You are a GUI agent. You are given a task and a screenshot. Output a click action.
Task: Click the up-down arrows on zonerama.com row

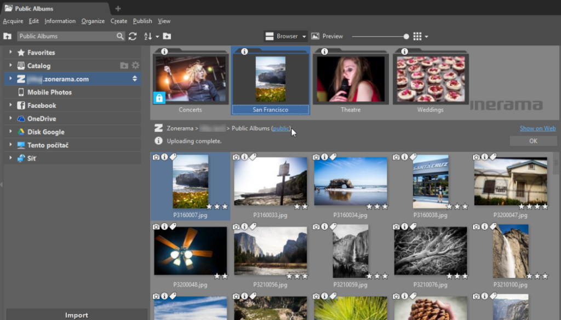[135, 79]
